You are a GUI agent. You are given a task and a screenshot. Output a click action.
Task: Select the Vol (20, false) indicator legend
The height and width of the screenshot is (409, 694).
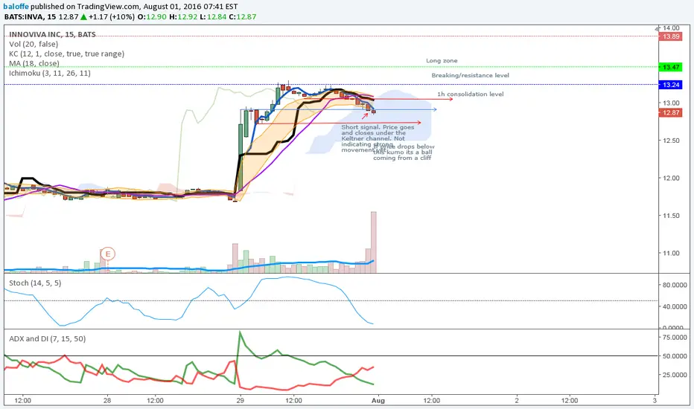(34, 44)
